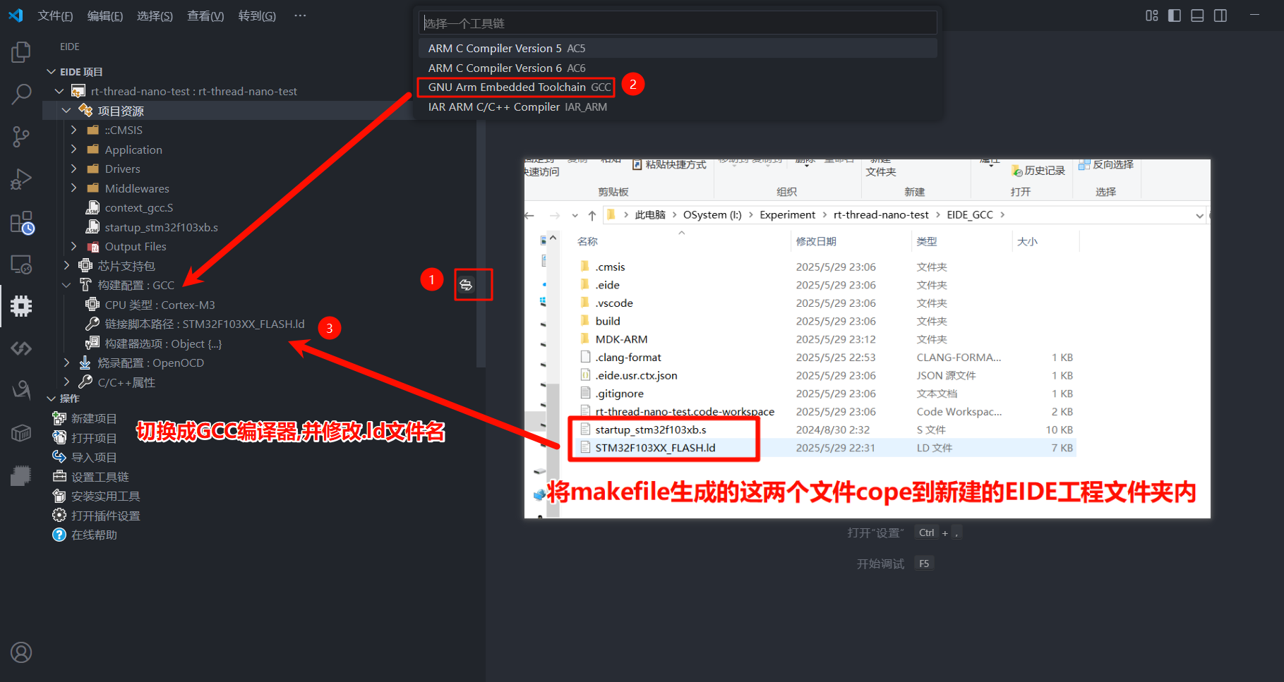1284x682 pixels.
Task: Toggle primary side bar layout icon
Action: [x=1175, y=16]
